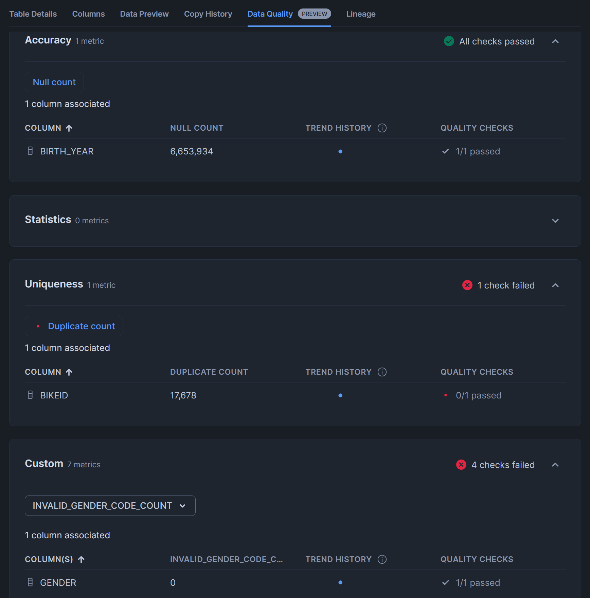Click the DUPLICATE COUNT column header

pos(209,372)
